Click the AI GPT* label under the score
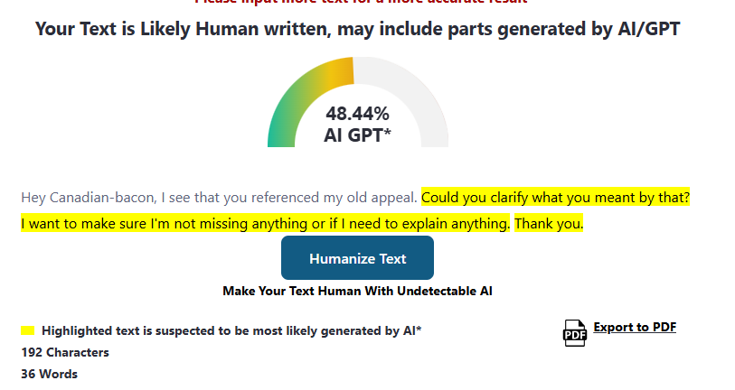This screenshot has width=735, height=390. pos(357,135)
